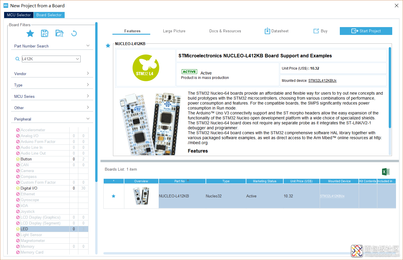The height and width of the screenshot is (260, 403).
Task: Click the Marketing Status column header
Action: click(264, 181)
